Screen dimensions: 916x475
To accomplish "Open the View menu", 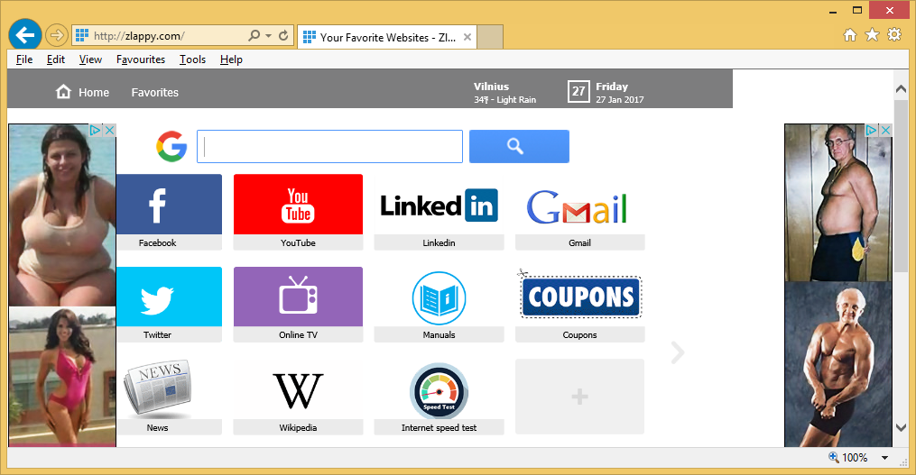I will point(90,59).
